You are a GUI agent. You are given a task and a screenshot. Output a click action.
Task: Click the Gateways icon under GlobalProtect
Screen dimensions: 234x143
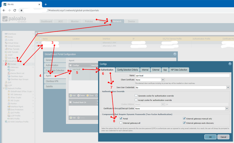(9, 67)
